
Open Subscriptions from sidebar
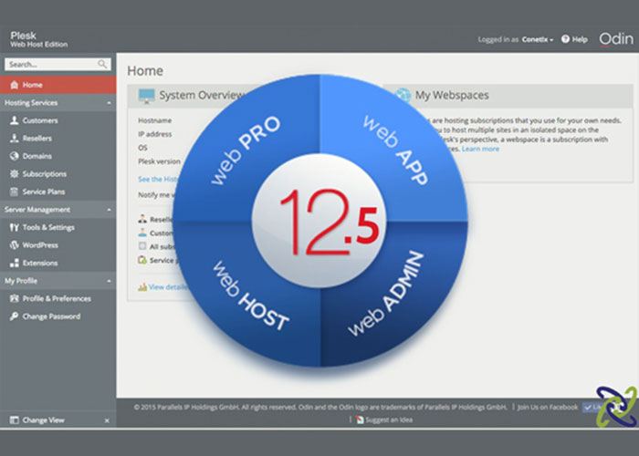[44, 173]
